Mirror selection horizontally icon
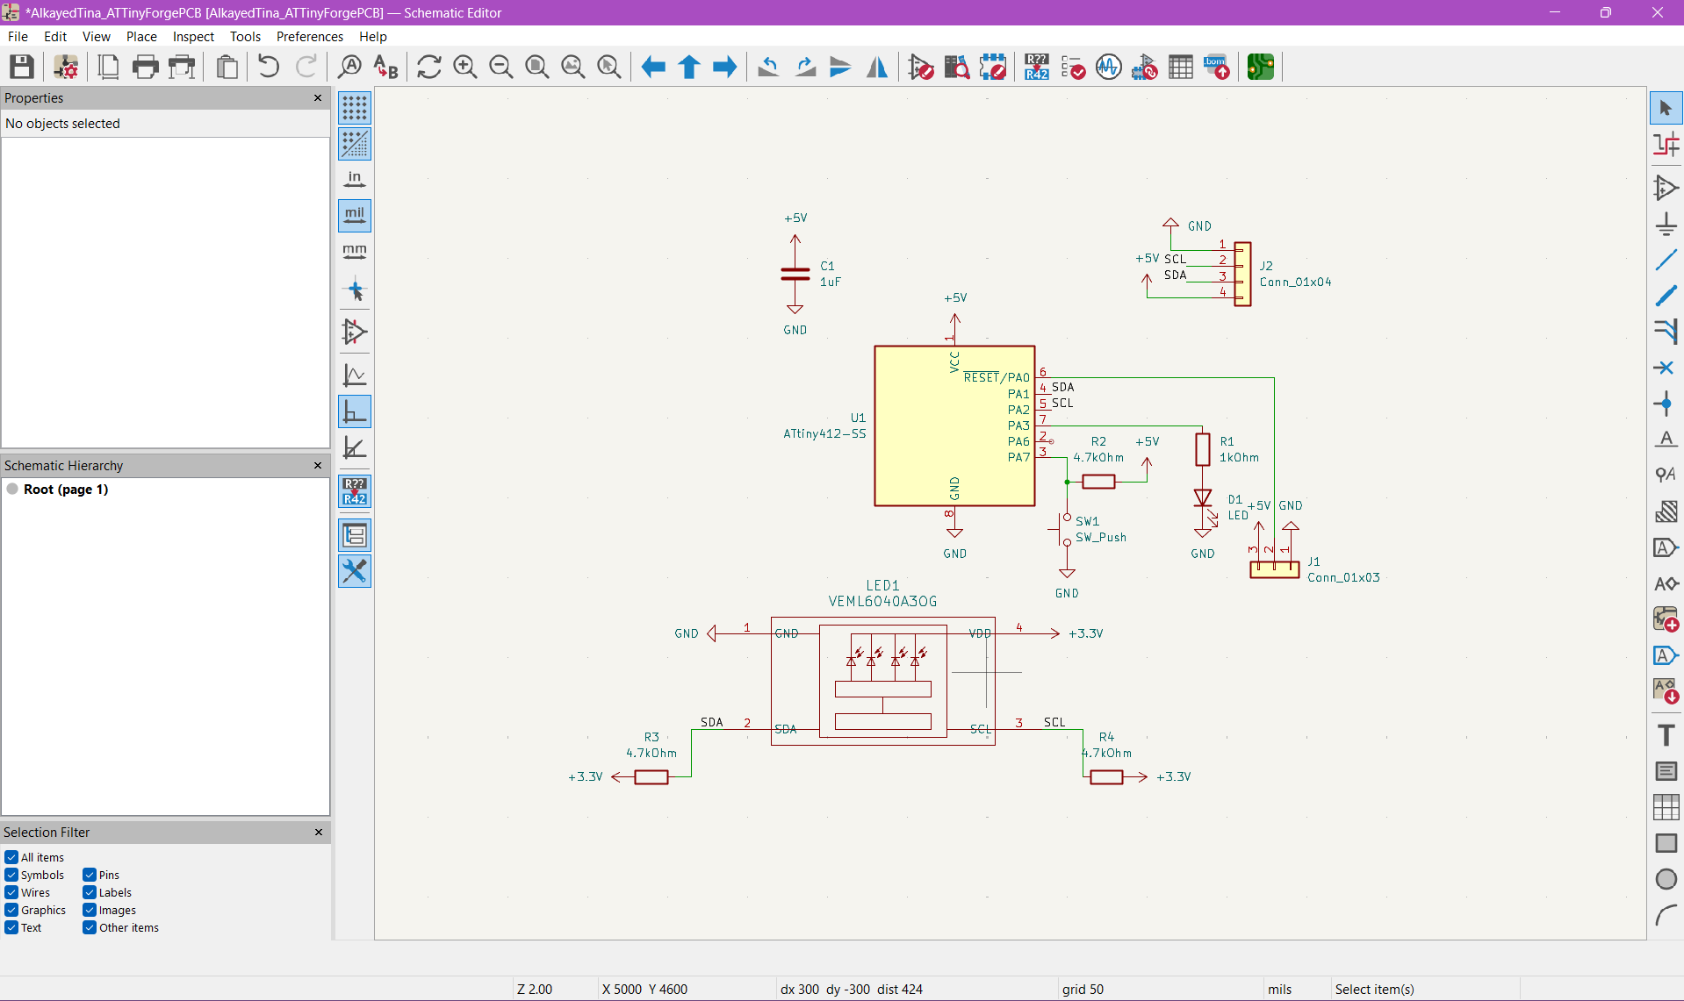The image size is (1684, 1001). [x=876, y=67]
